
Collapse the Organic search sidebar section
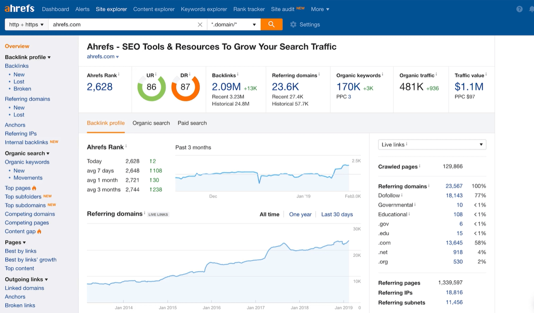click(27, 153)
